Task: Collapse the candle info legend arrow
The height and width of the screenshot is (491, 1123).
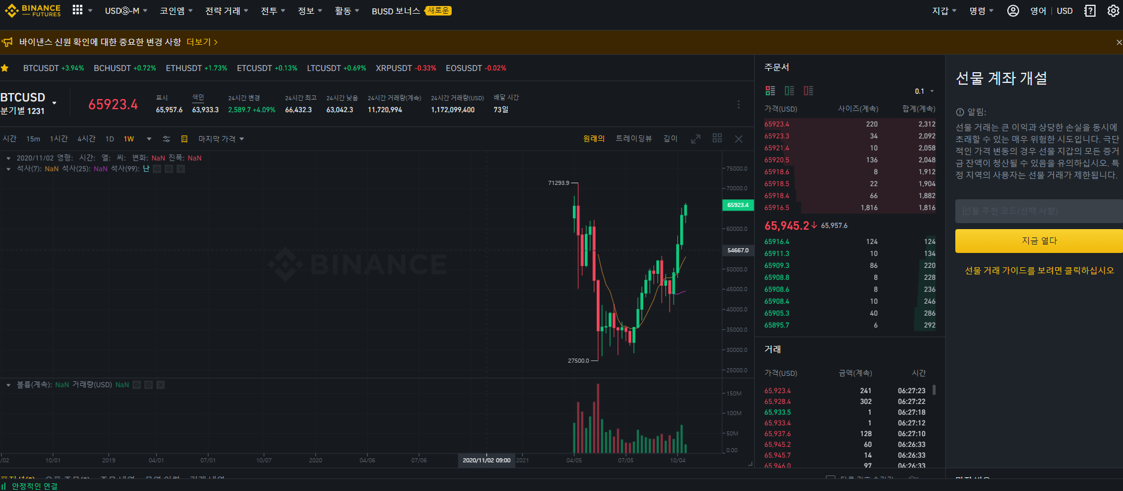Action: (x=8, y=158)
